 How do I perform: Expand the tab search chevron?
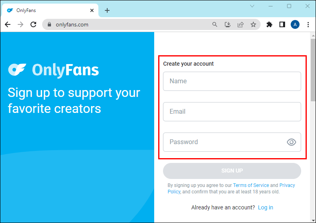point(253,6)
